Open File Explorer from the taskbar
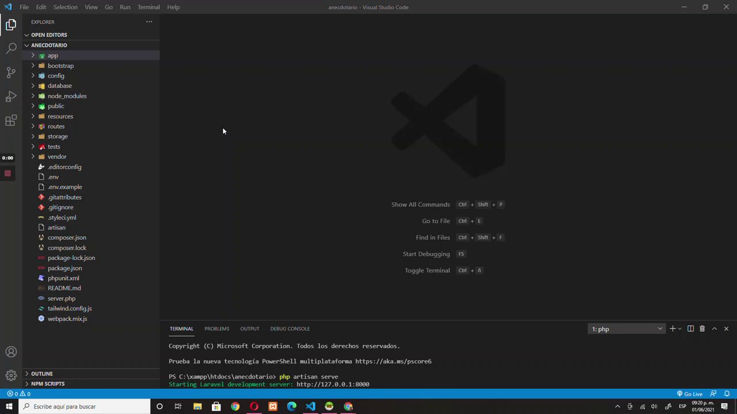737x414 pixels. pos(197,407)
